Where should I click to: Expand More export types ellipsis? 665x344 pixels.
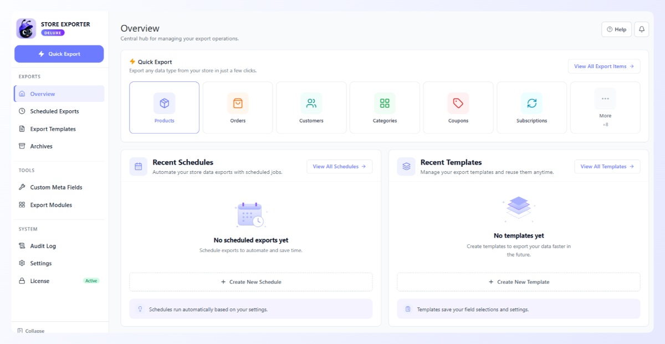tap(605, 99)
